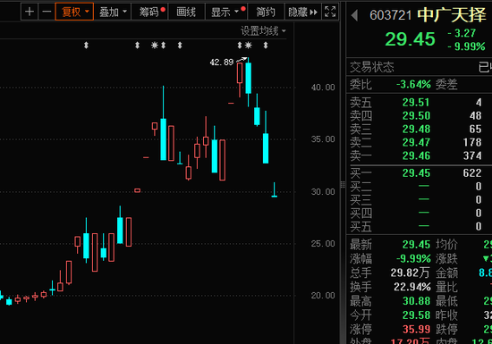
Task: Click the 交易状态 label
Action: (372, 67)
